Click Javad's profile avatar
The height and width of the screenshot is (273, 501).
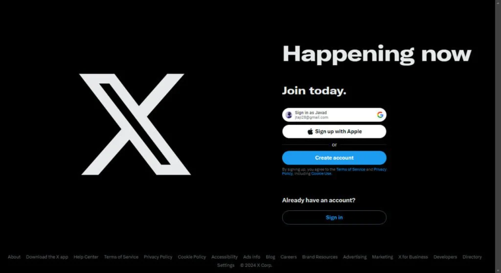(289, 115)
